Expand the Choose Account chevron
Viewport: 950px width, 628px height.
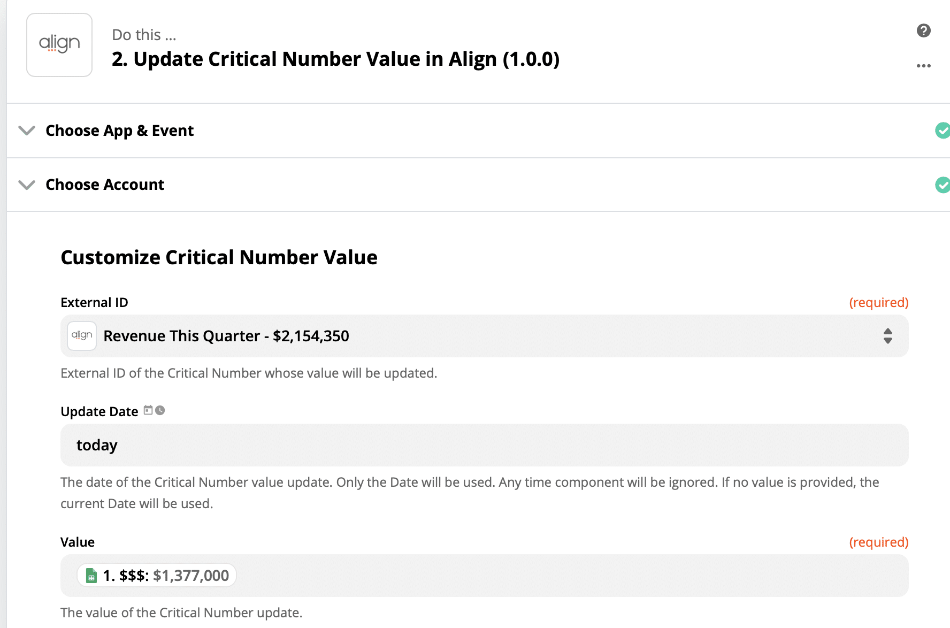click(27, 185)
